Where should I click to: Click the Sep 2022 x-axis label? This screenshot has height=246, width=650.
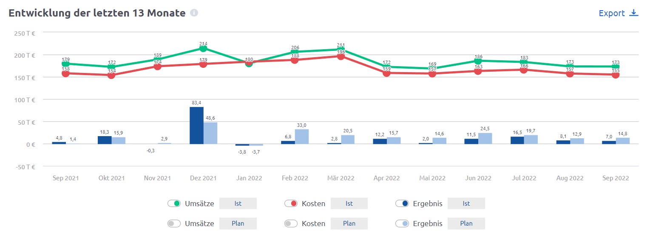pos(616,178)
